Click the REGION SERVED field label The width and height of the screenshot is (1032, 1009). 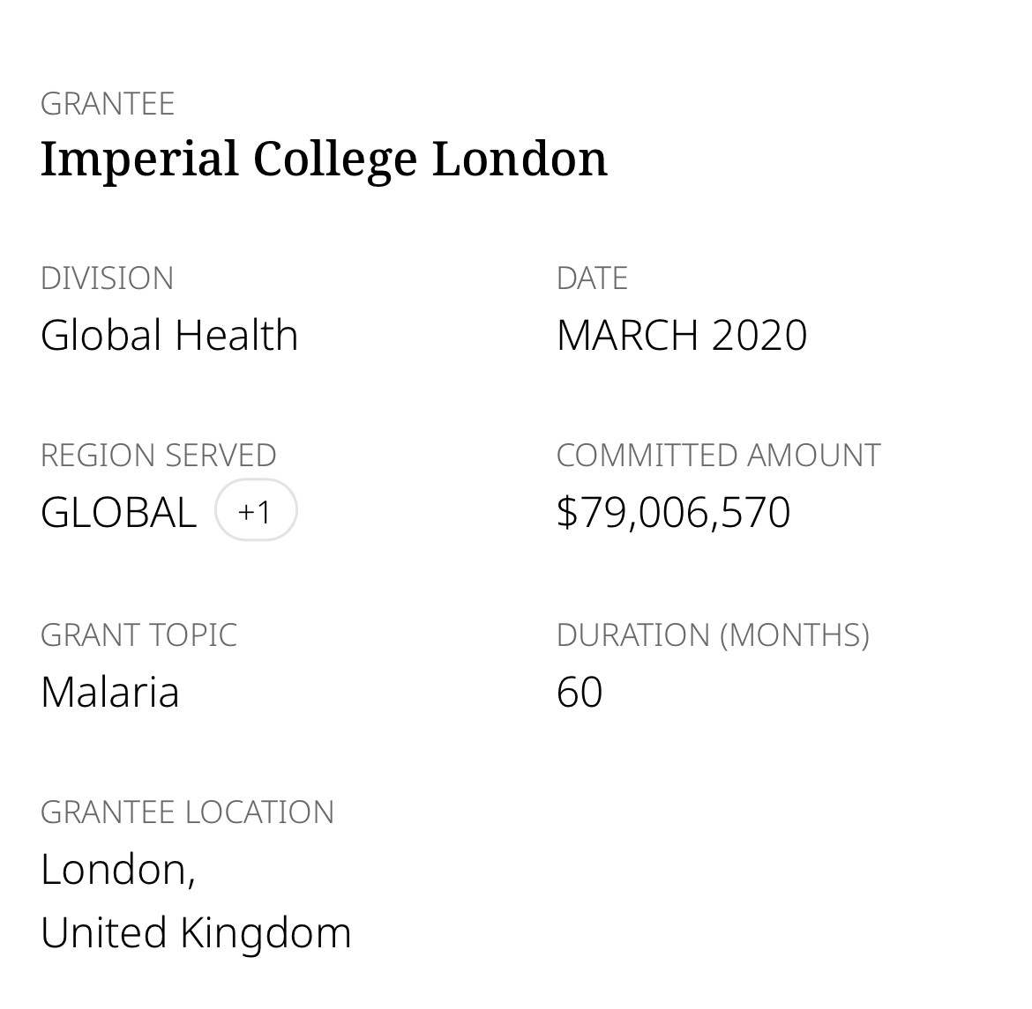[x=158, y=456]
